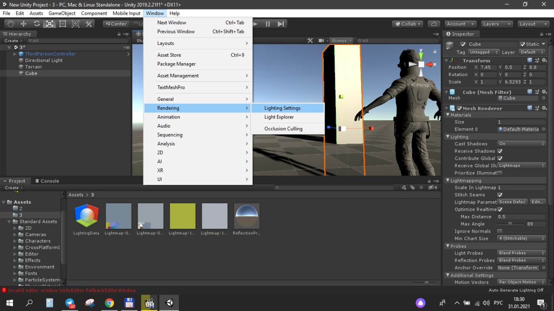The height and width of the screenshot is (311, 554).
Task: Search assets by type icon
Action: click(x=404, y=188)
